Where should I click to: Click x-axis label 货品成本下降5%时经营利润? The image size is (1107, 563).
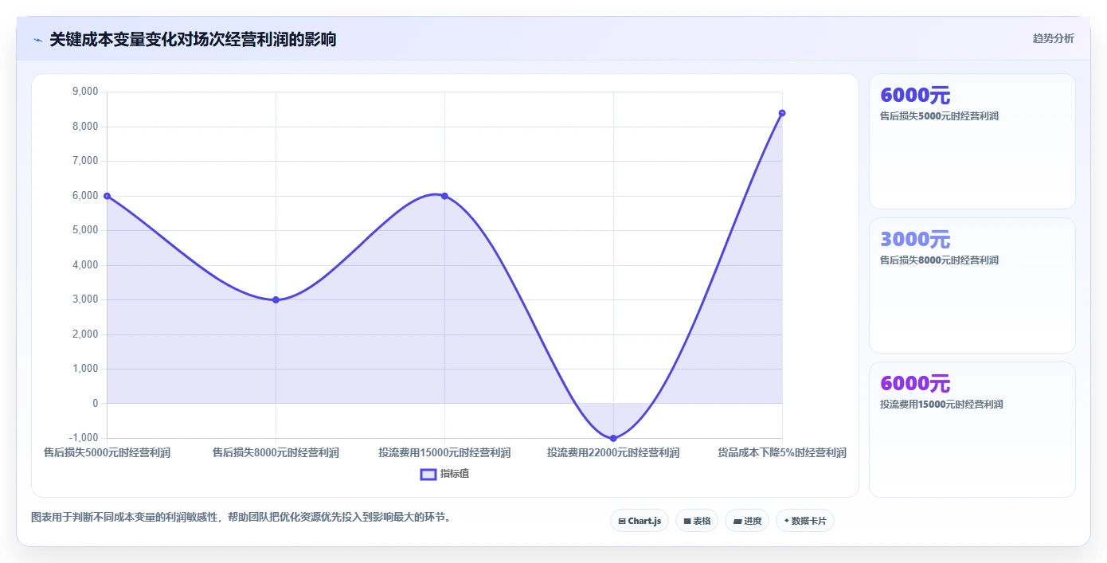coord(782,452)
